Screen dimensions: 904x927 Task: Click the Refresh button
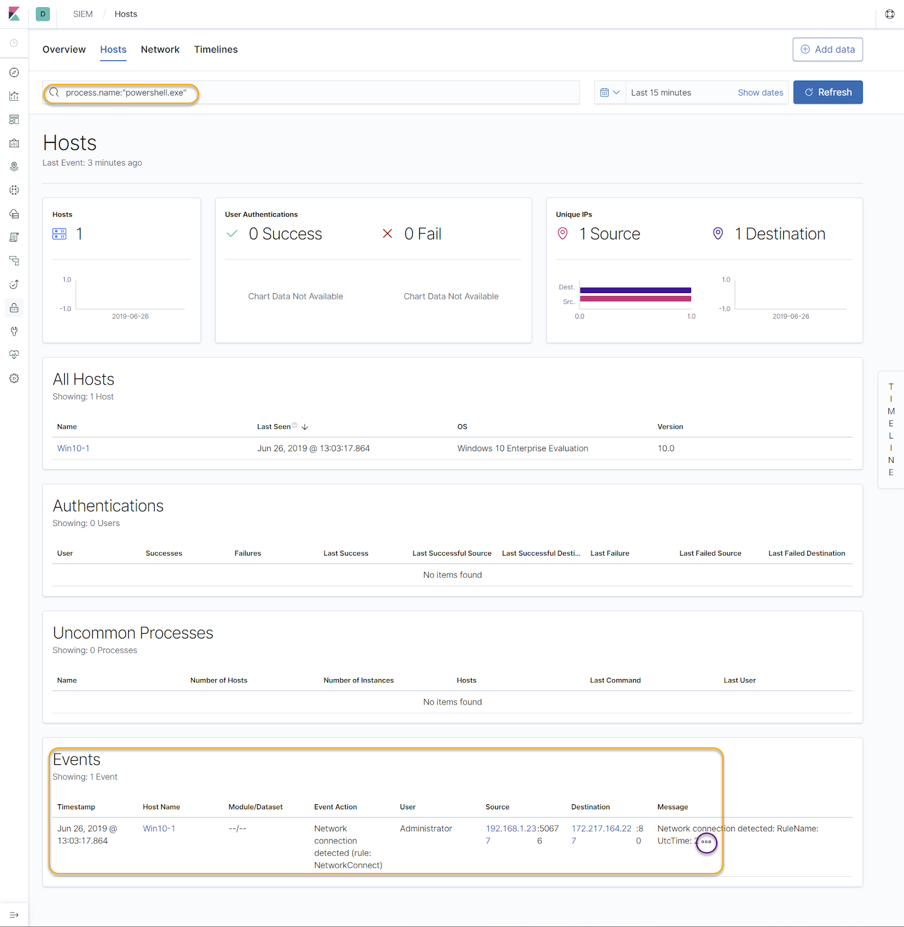tap(827, 92)
